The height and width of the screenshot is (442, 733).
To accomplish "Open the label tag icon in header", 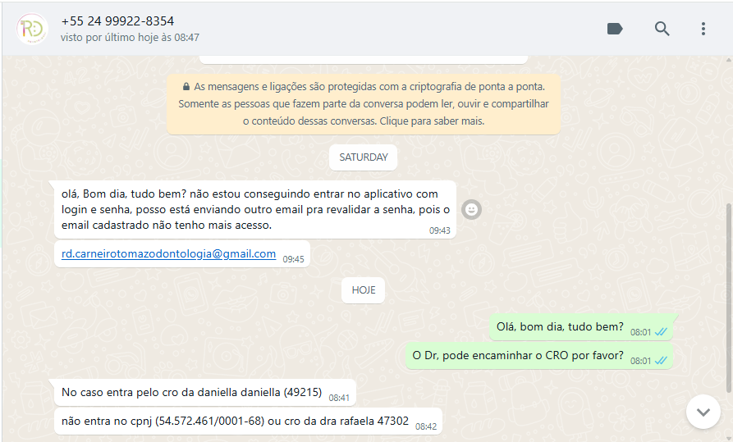I will coord(615,29).
